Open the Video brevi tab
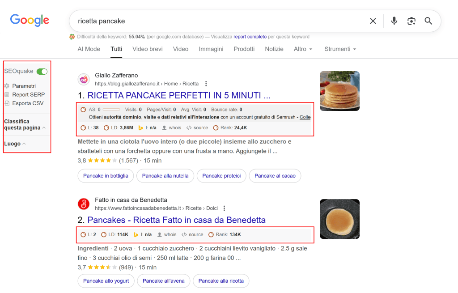458x293 pixels. [148, 49]
